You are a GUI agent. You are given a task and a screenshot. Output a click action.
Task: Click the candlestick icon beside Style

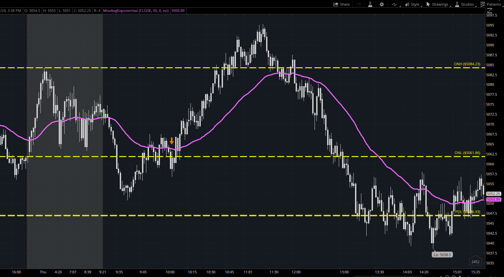coord(407,4)
